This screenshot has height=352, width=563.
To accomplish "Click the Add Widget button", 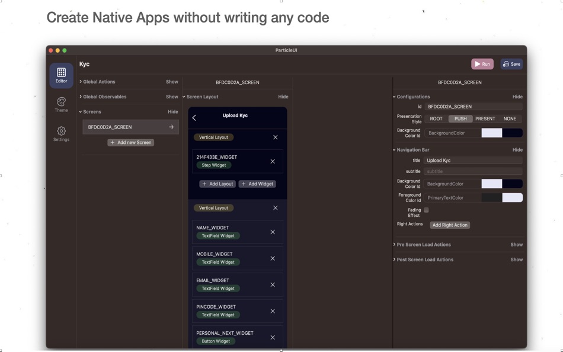I will [x=257, y=184].
